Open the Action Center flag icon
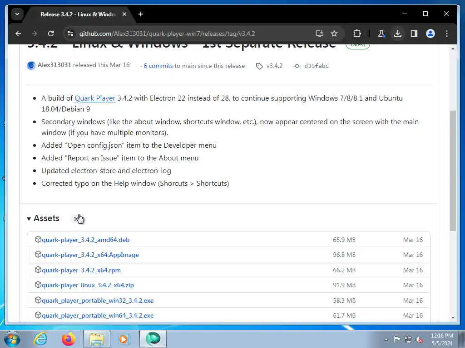465x348 pixels. coord(397,339)
